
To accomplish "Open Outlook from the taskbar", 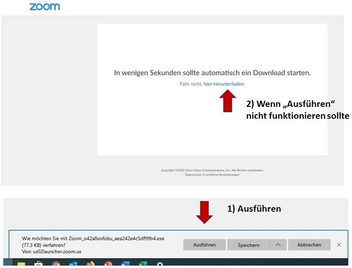I will pyautogui.click(x=73, y=264).
